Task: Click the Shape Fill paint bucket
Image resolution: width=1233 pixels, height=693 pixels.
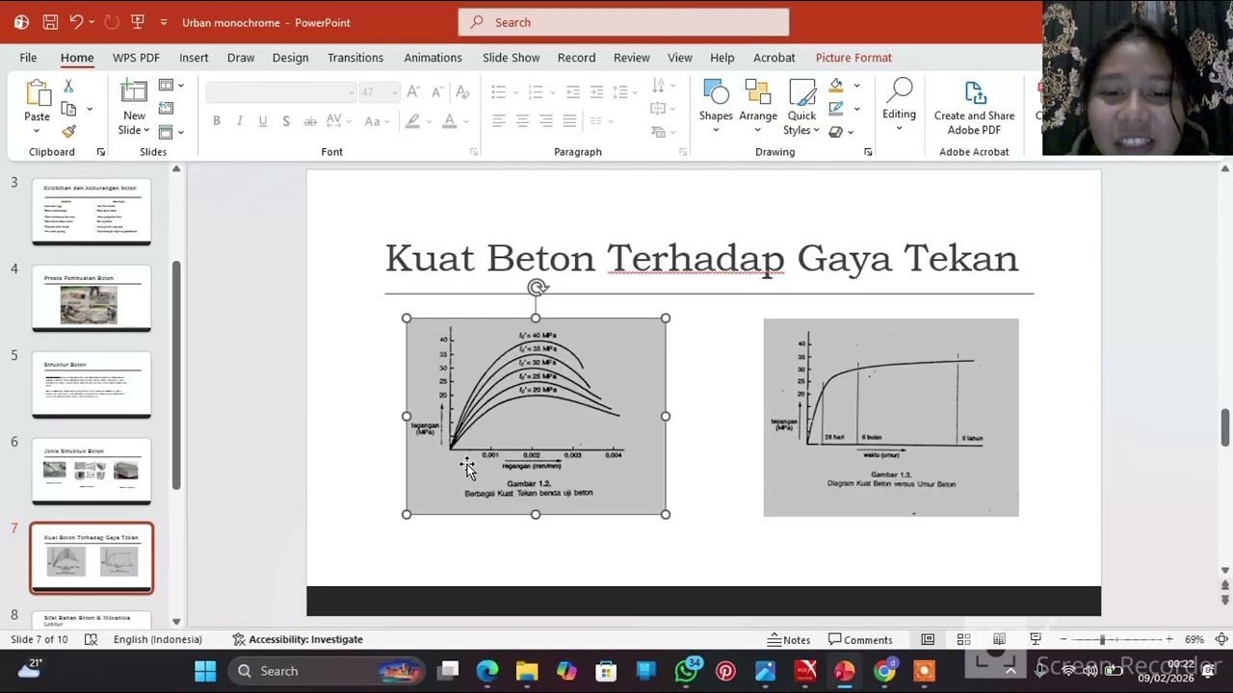Action: click(836, 86)
